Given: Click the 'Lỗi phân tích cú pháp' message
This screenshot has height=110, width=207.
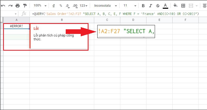Looking at the screenshot, I should [x=54, y=37].
